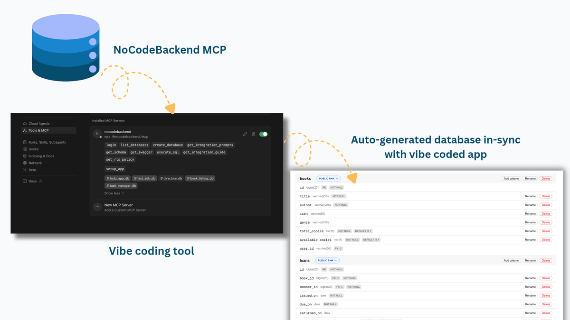Click the Tools & MCP branch icon
Image resolution: width=570 pixels, height=320 pixels.
(x=25, y=130)
